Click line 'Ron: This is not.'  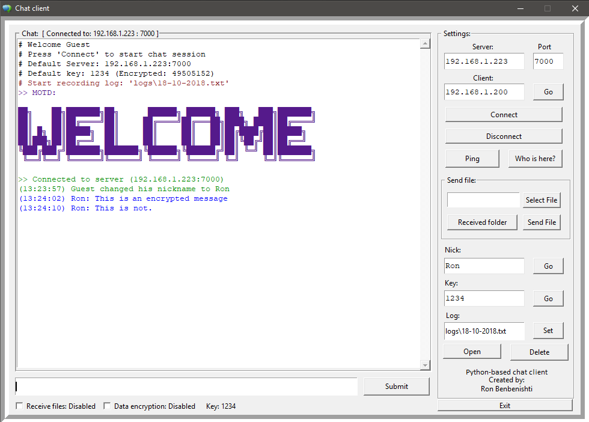85,208
